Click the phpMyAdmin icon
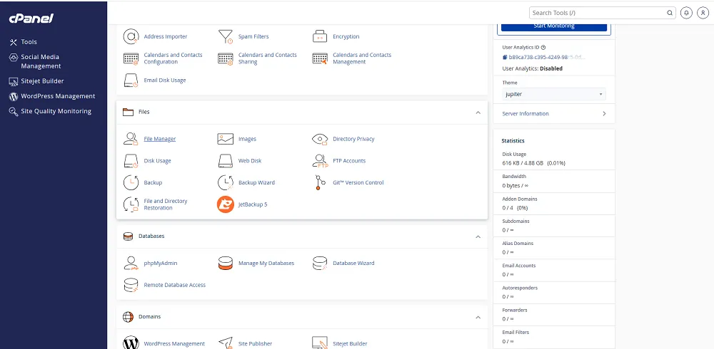The image size is (714, 349). pyautogui.click(x=131, y=263)
